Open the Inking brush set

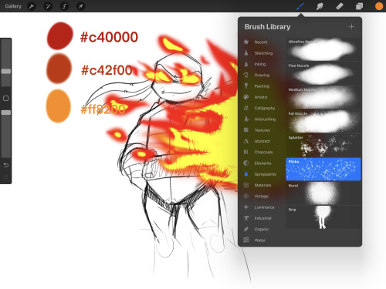click(x=261, y=64)
